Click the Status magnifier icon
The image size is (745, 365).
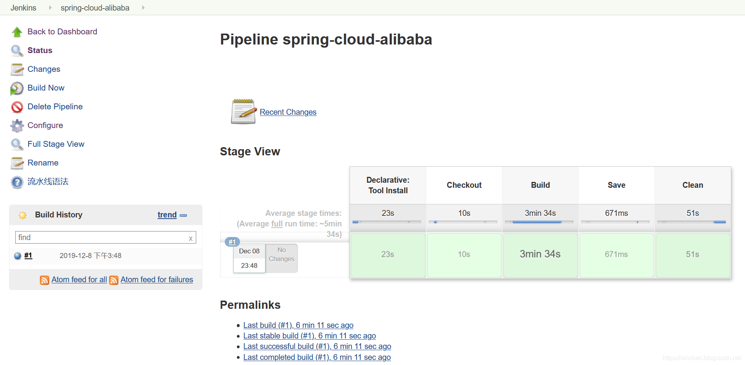[x=17, y=51]
